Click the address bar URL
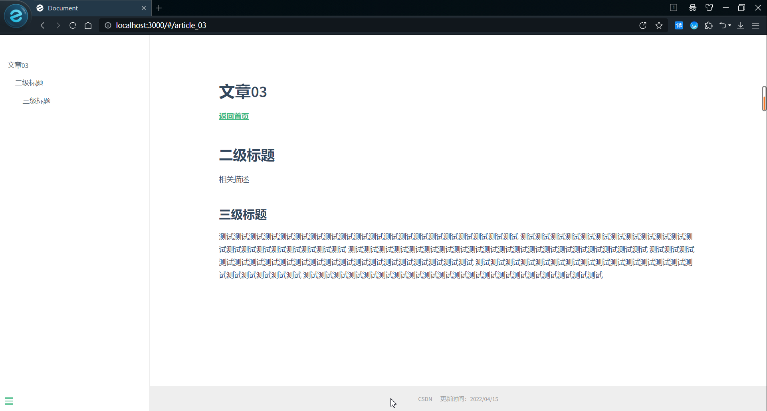 tap(161, 25)
